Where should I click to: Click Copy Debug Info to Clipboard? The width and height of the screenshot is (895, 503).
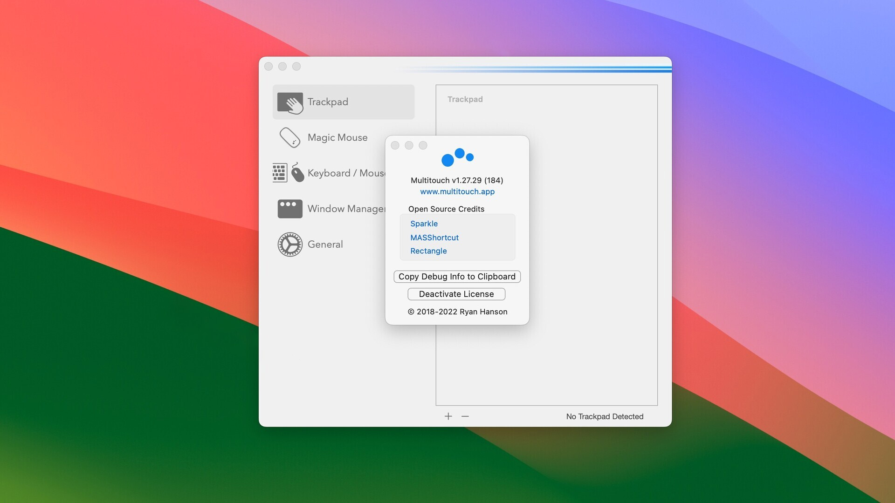click(x=457, y=276)
